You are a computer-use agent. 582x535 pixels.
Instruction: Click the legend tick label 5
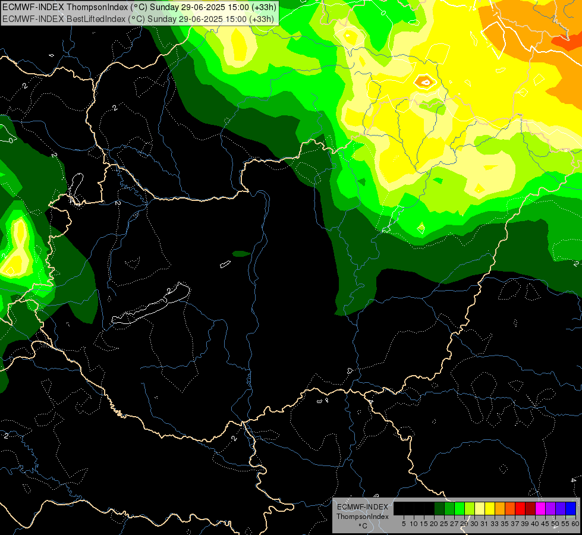(x=404, y=524)
